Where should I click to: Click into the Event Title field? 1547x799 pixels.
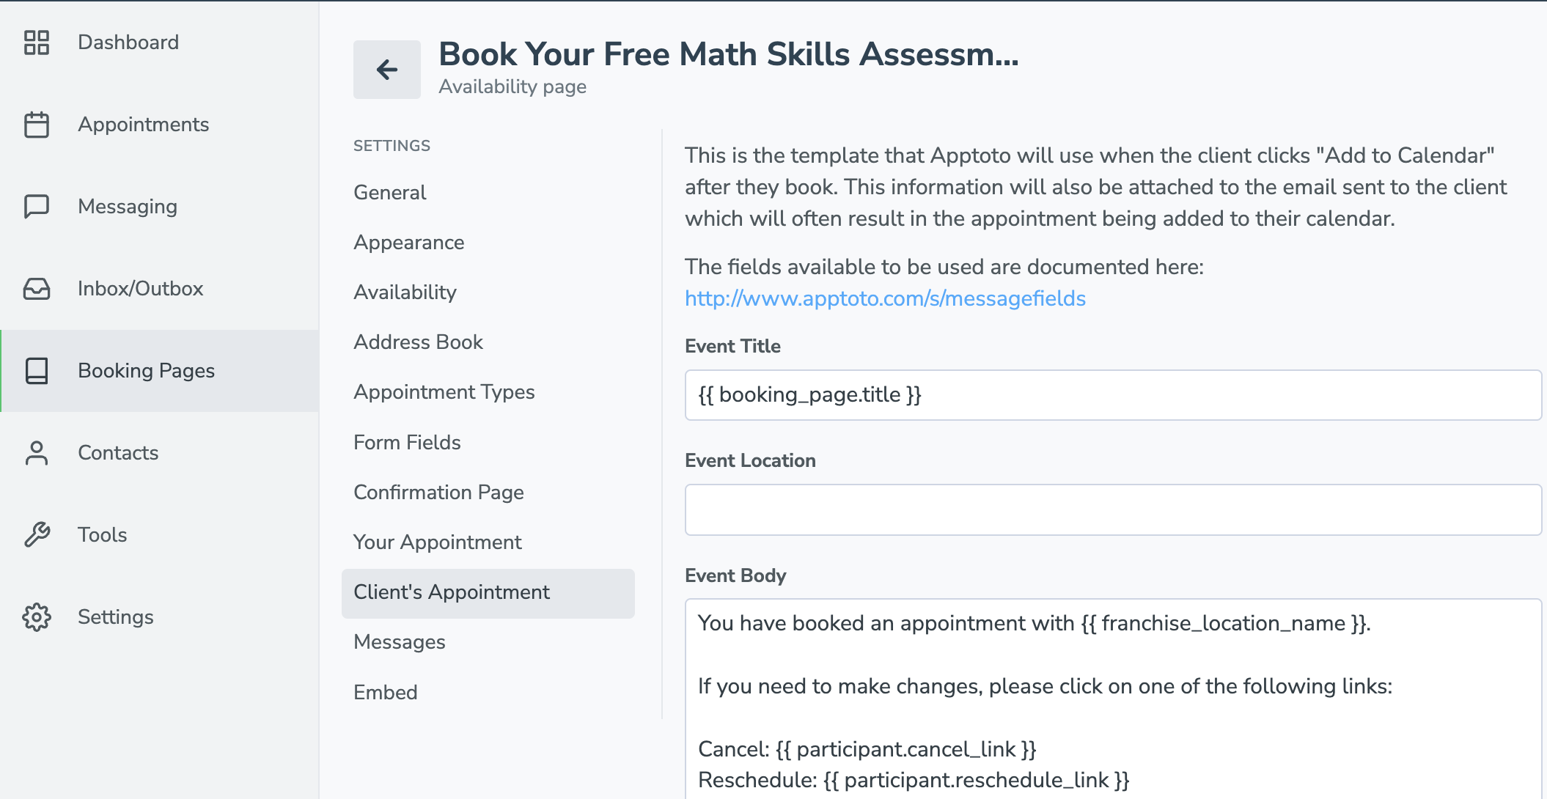(x=1113, y=395)
